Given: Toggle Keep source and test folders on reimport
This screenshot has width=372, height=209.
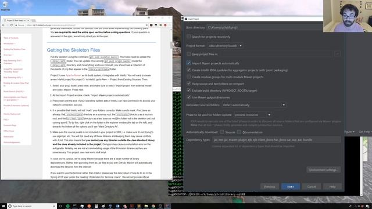Looking at the screenshot, I should coord(188,84).
